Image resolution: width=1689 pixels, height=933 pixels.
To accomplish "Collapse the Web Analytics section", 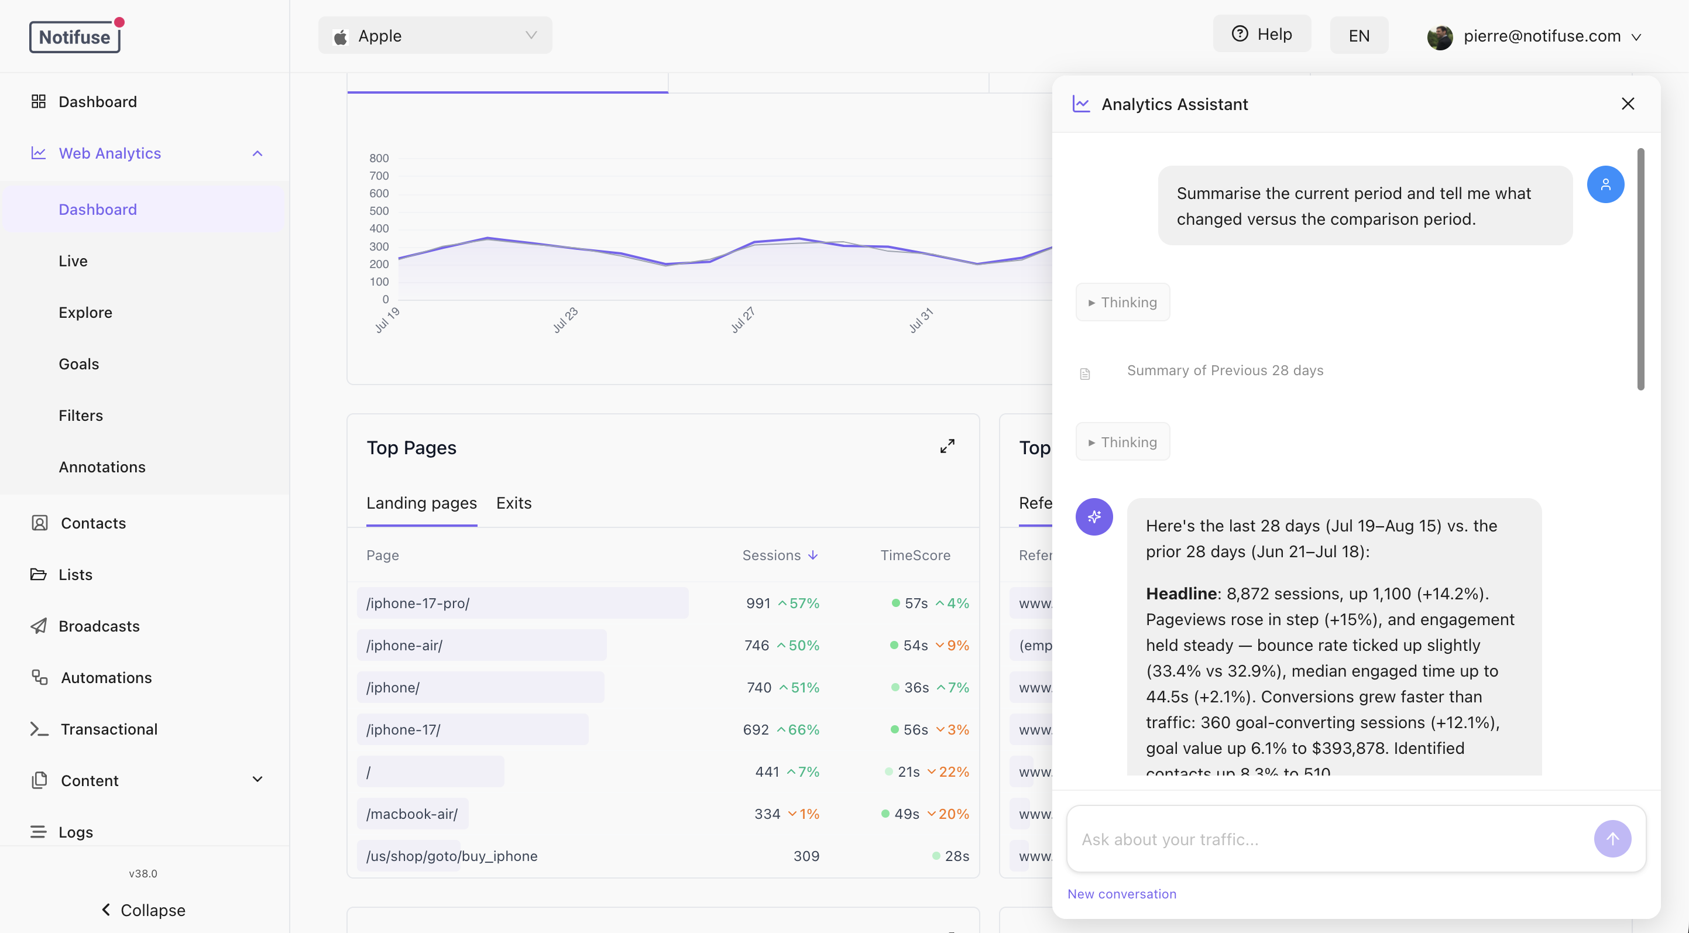I will [x=257, y=153].
